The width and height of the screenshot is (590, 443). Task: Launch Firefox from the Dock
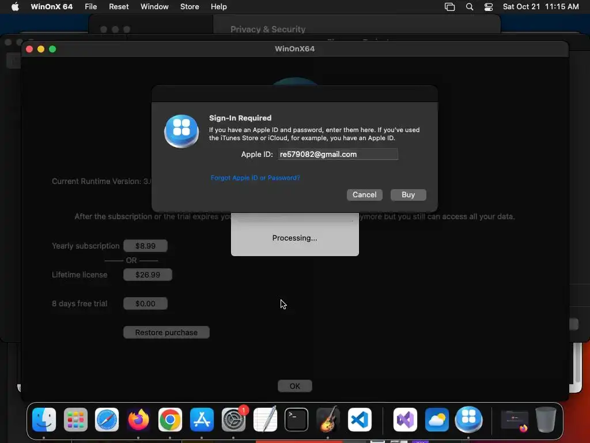138,419
